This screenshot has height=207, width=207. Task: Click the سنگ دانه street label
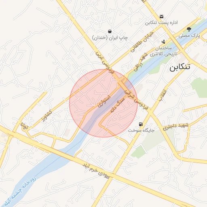coord(117,105)
